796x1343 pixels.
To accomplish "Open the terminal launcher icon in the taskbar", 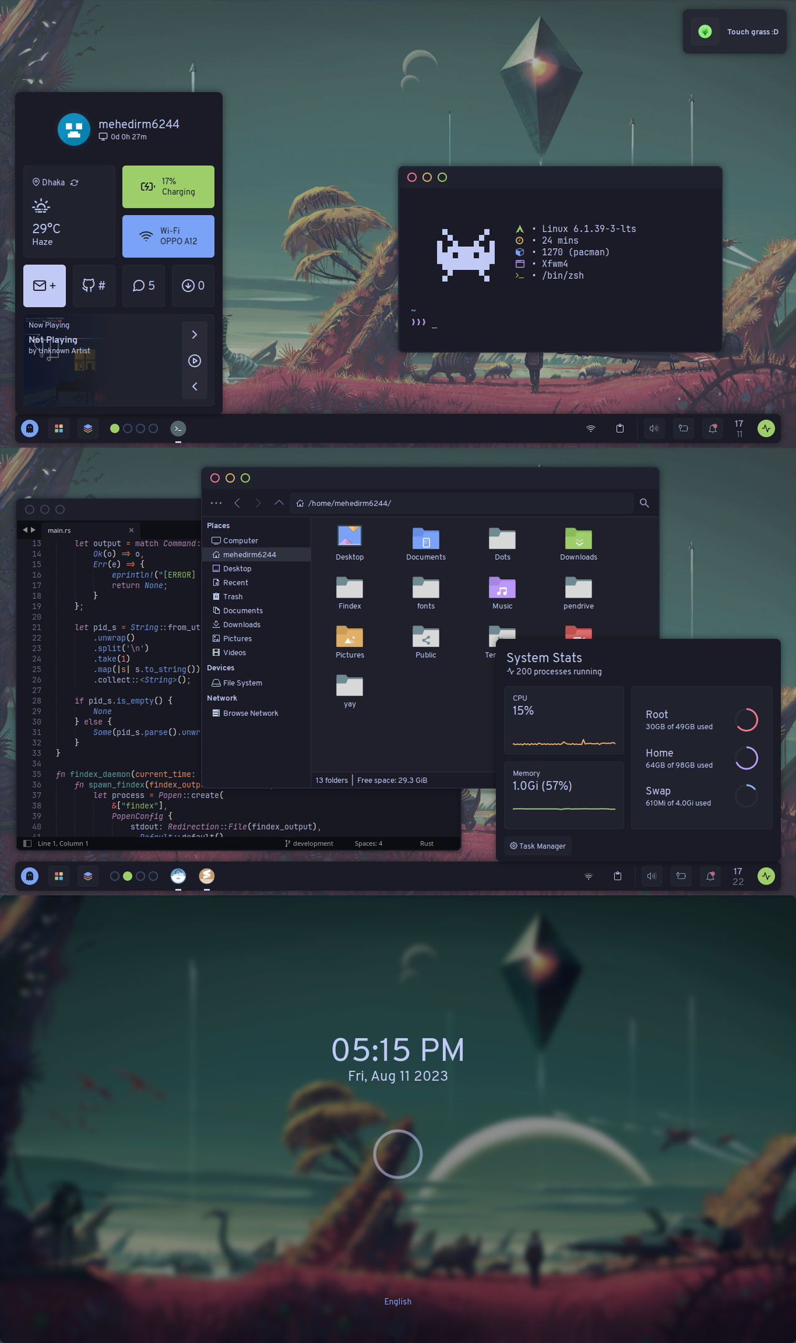I will point(178,429).
